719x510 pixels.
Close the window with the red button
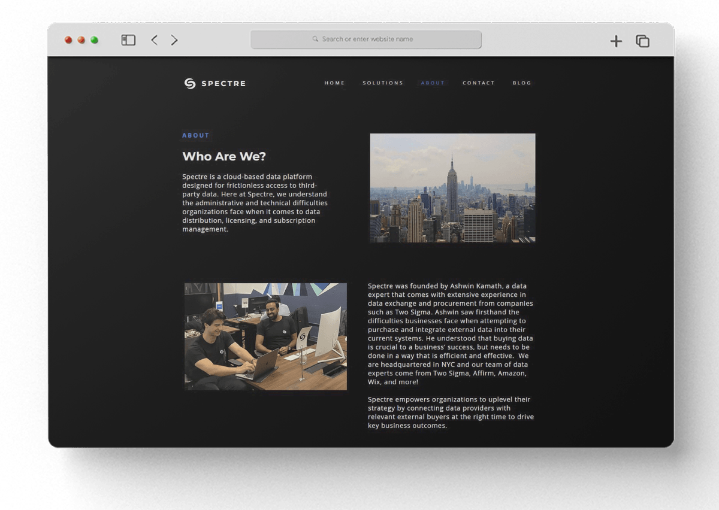pyautogui.click(x=68, y=40)
